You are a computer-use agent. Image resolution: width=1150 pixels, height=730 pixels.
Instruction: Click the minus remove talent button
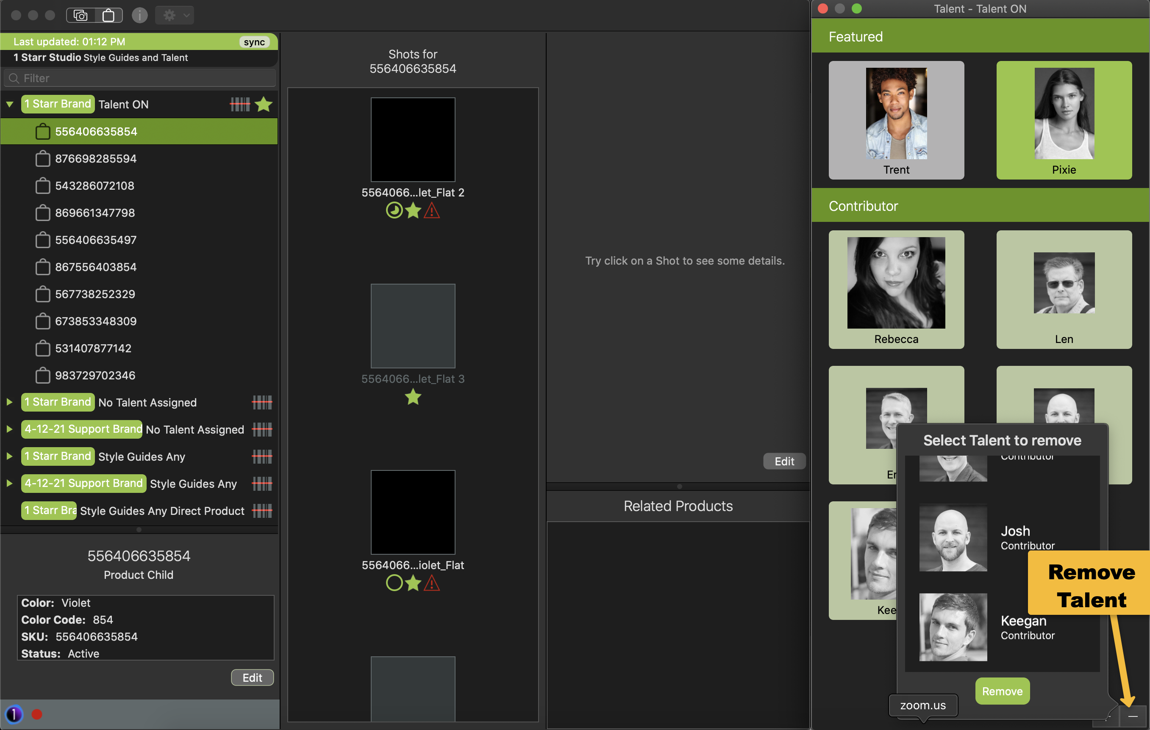(x=1133, y=716)
